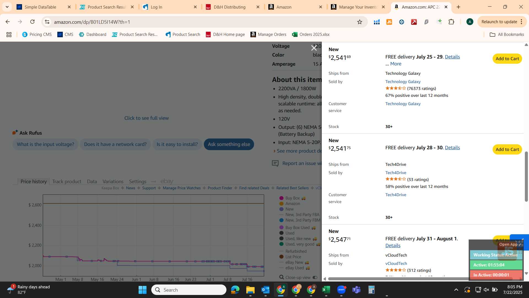This screenshot has width=529, height=298.
Task: Toggle Amazon series in Keepa legend
Action: point(290,204)
